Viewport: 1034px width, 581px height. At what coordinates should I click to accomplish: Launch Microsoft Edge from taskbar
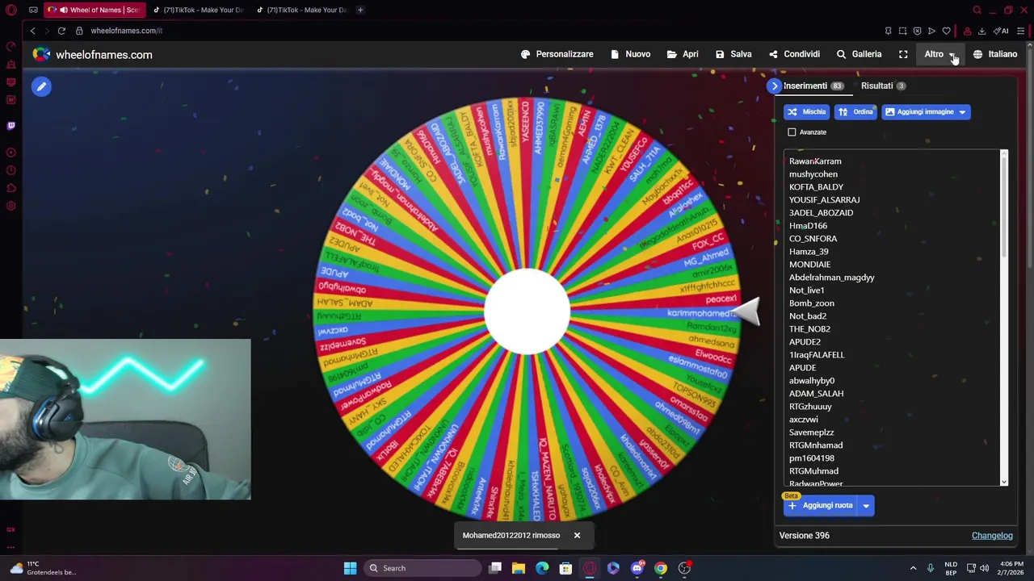pyautogui.click(x=542, y=568)
